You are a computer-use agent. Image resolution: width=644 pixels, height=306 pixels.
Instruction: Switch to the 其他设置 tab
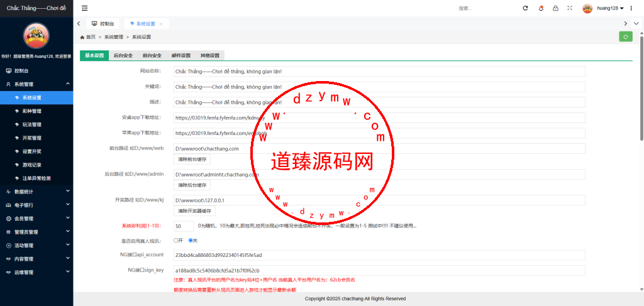coord(210,55)
